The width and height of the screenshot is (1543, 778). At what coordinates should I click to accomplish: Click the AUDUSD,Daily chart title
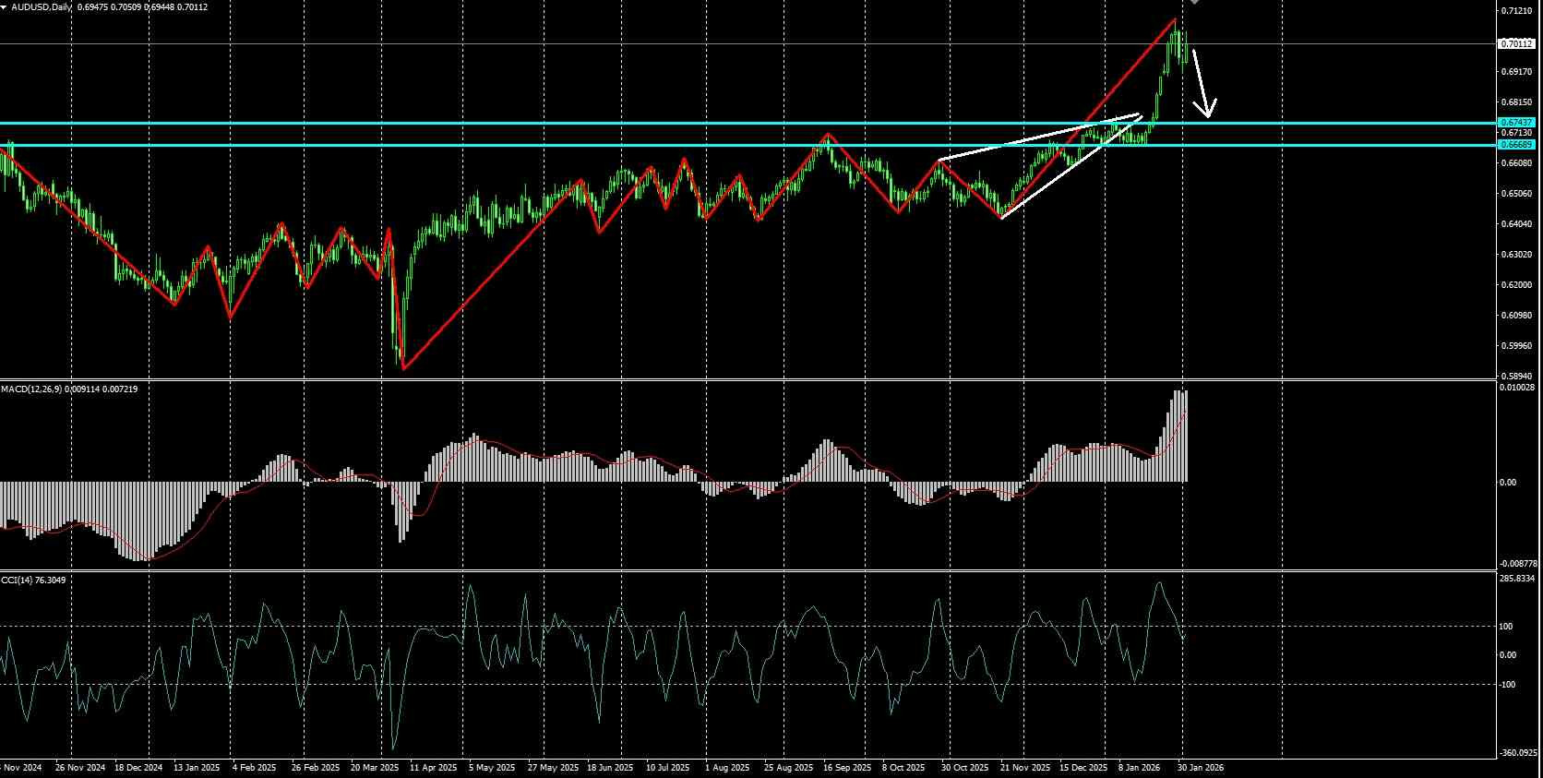click(42, 6)
